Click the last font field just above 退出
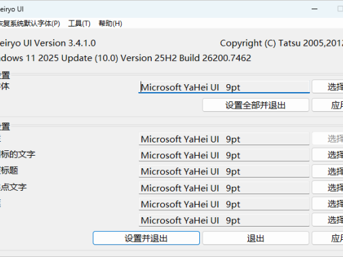 click(224, 220)
